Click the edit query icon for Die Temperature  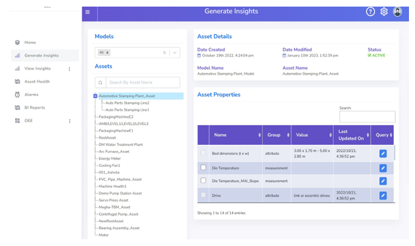pos(383,168)
